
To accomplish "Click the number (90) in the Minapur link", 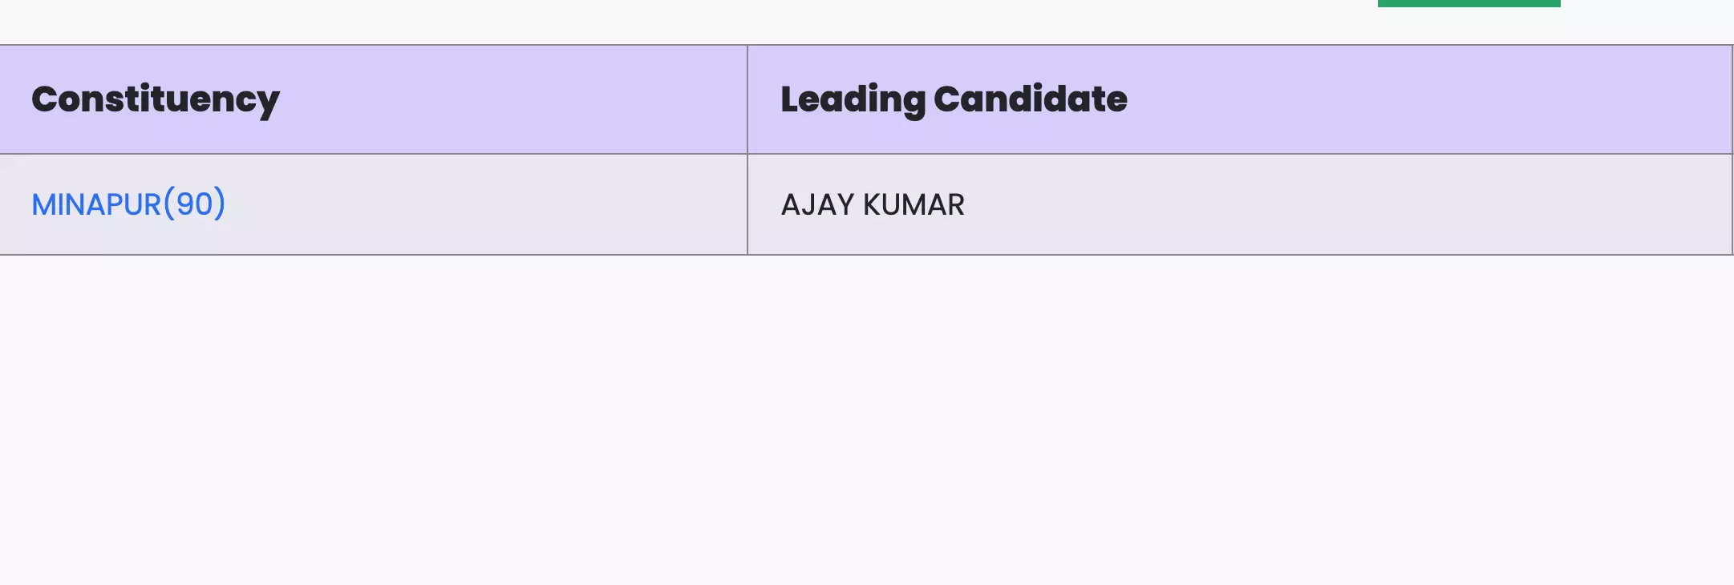I will pyautogui.click(x=195, y=204).
